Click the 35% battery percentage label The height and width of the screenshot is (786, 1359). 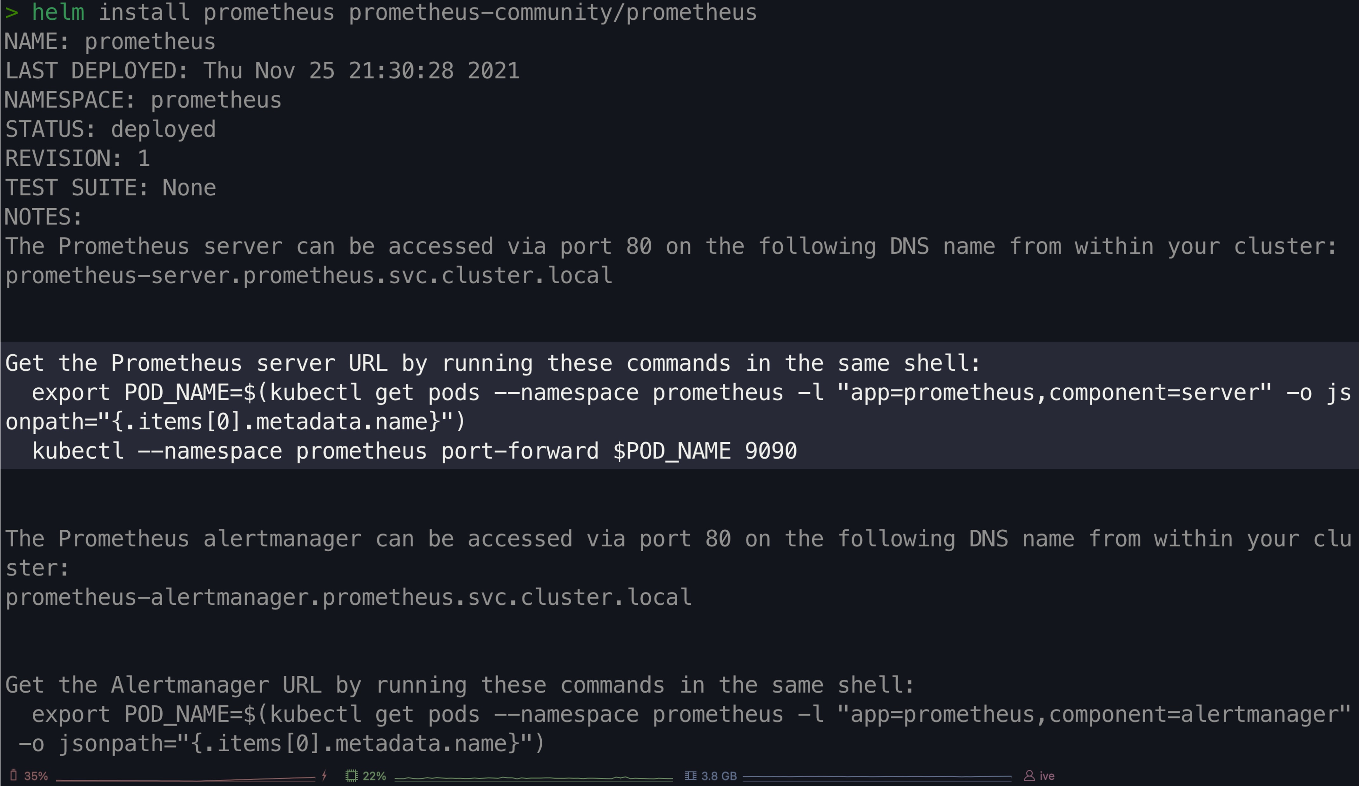click(x=36, y=776)
